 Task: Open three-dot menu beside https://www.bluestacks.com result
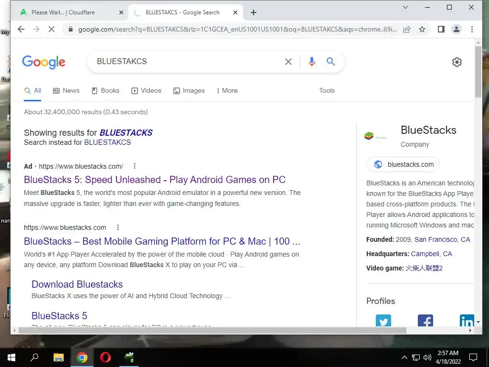118,227
